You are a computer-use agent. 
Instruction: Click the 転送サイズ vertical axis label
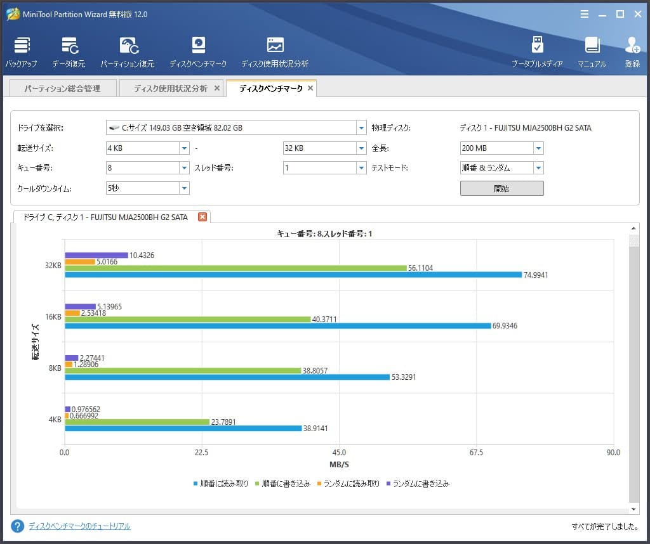coord(36,342)
